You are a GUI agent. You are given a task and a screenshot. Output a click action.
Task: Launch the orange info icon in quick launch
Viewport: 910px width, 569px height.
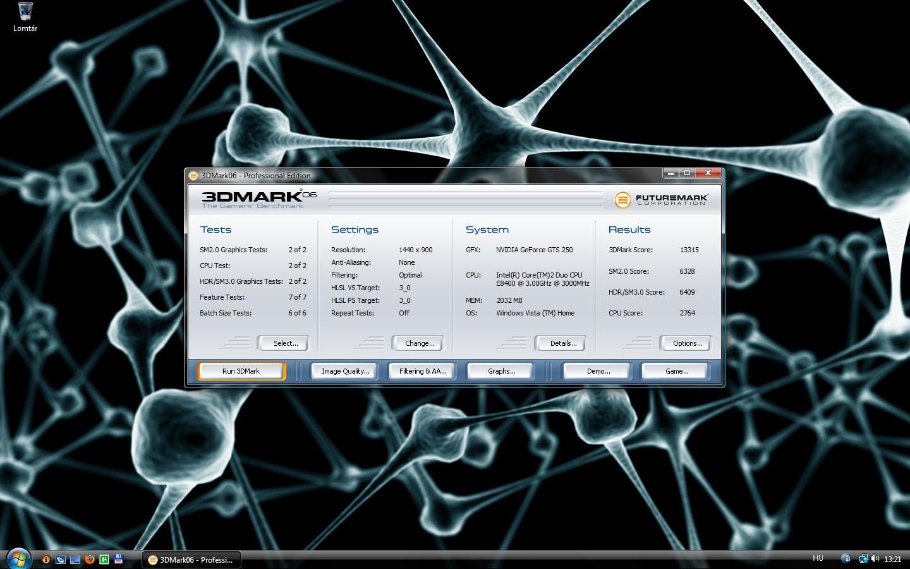(x=46, y=559)
